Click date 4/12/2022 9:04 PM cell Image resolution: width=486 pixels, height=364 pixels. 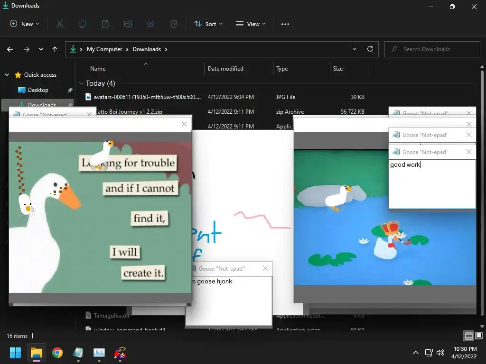[x=231, y=97]
